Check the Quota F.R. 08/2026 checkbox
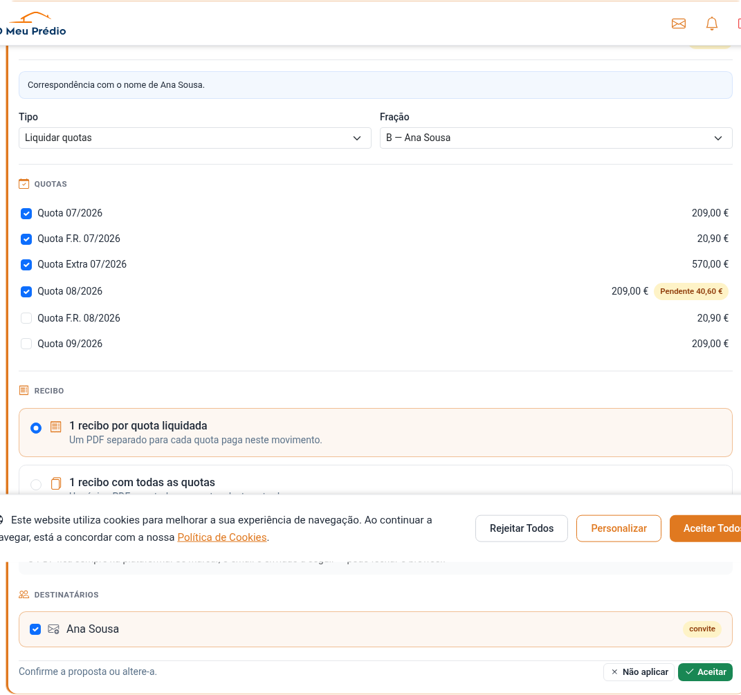Viewport: 741px width, 695px height. (26, 318)
